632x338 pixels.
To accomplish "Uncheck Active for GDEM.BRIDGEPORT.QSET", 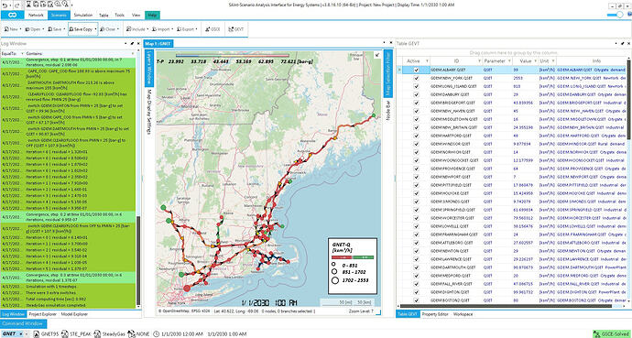I will 416,103.
